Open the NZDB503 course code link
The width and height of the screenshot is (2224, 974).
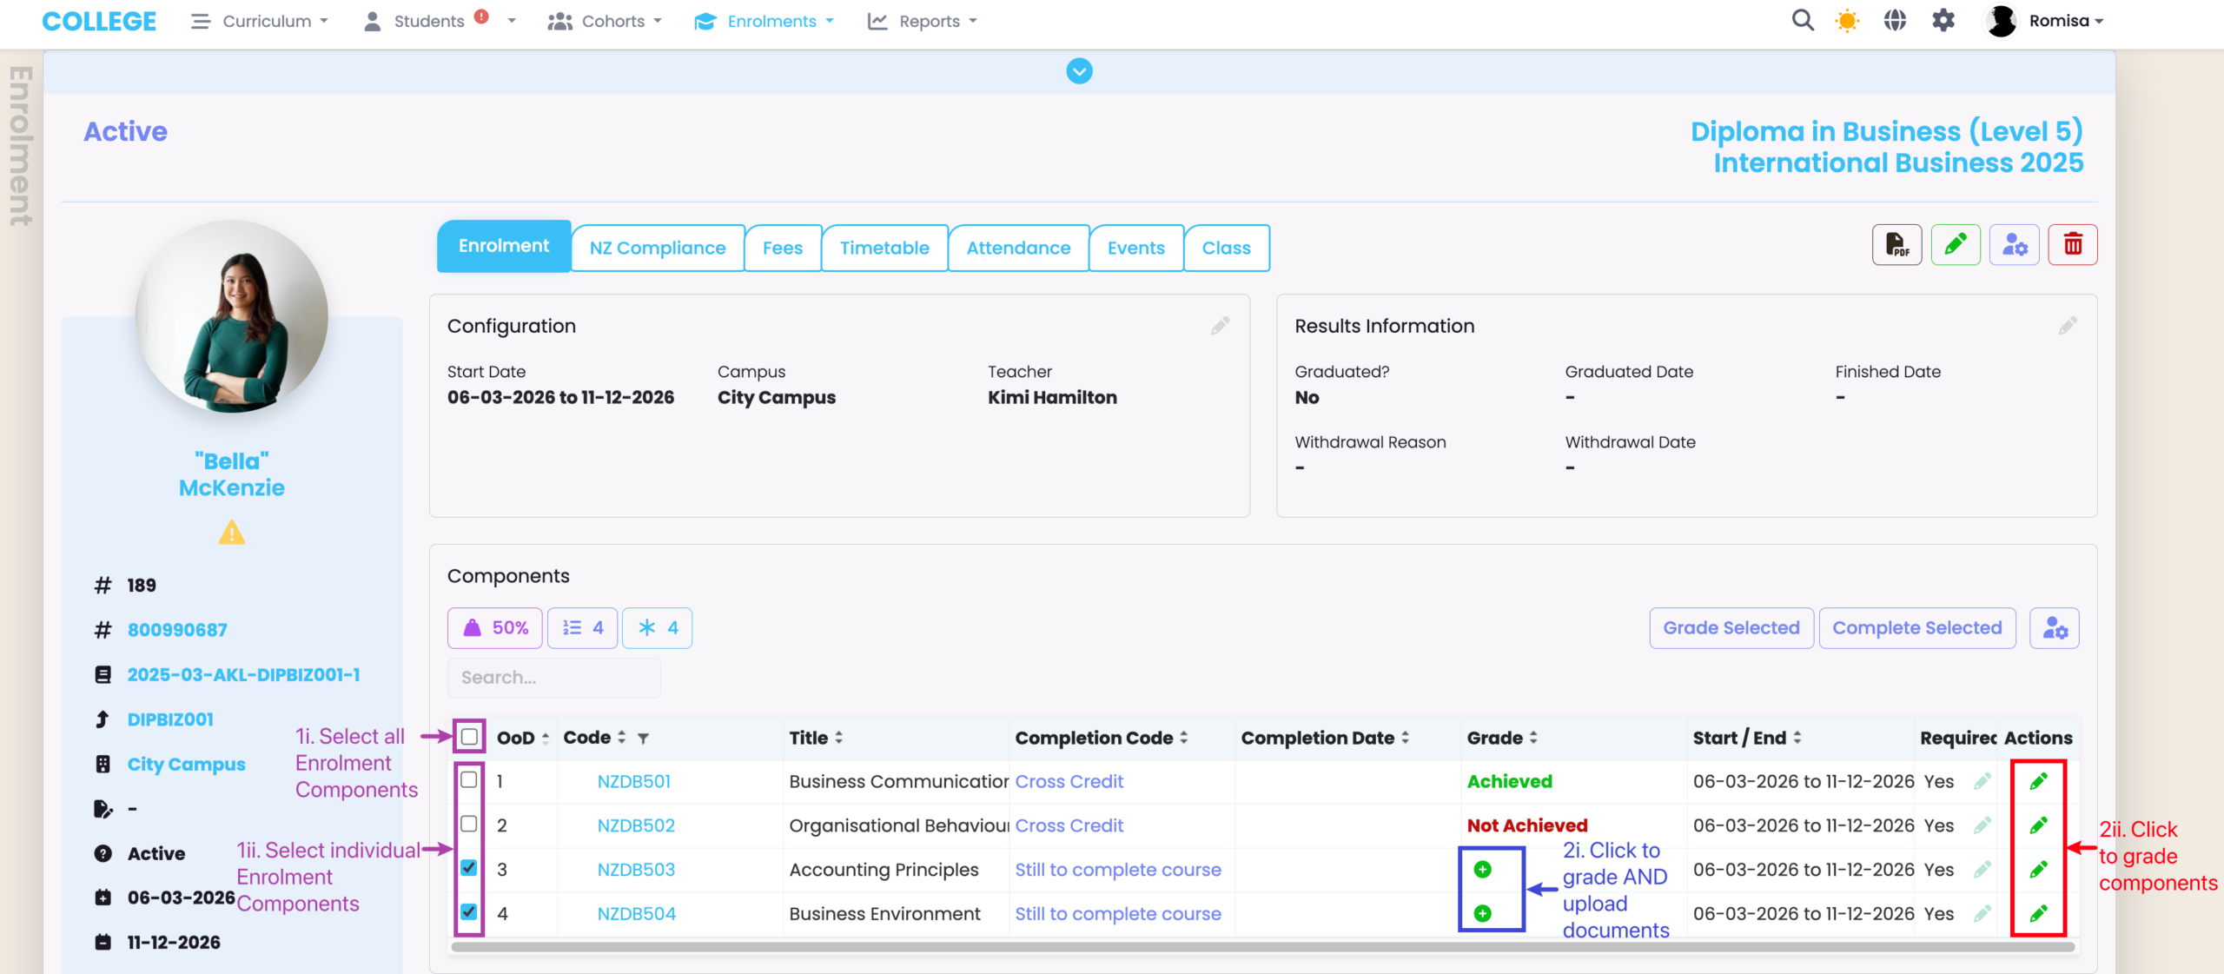click(x=636, y=870)
